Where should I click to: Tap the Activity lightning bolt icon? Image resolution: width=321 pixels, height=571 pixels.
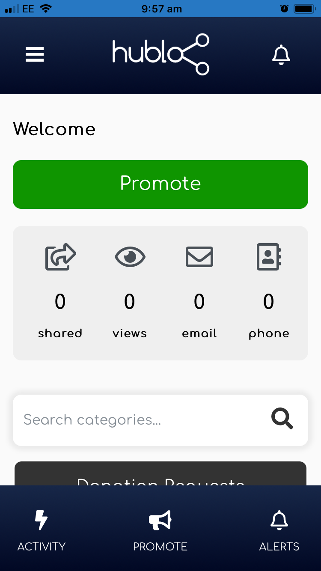41,520
